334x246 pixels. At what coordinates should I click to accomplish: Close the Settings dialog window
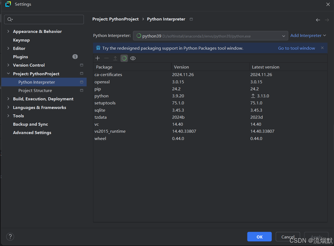pos(328,4)
